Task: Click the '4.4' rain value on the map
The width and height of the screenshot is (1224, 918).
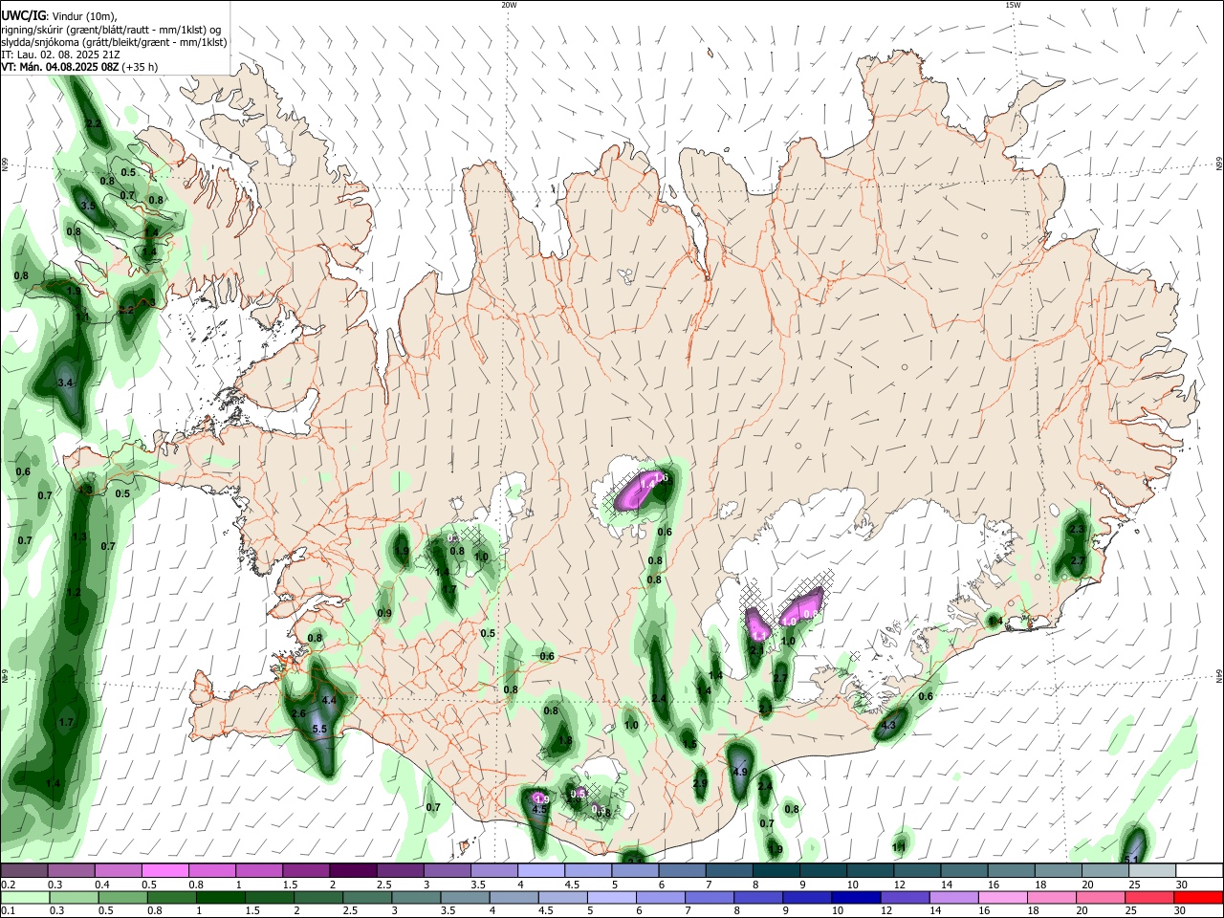Action: (x=330, y=700)
